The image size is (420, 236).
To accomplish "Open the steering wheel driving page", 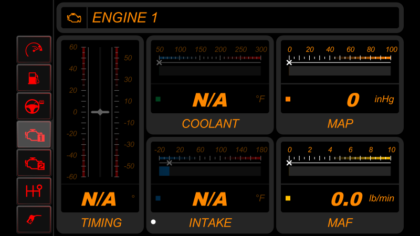I will coord(34,106).
